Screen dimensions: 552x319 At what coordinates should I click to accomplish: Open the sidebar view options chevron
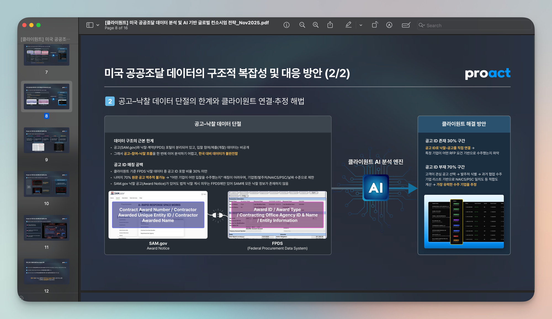click(98, 25)
